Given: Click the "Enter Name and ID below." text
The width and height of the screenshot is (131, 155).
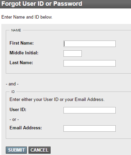Looking at the screenshot, I should tap(27, 17).
